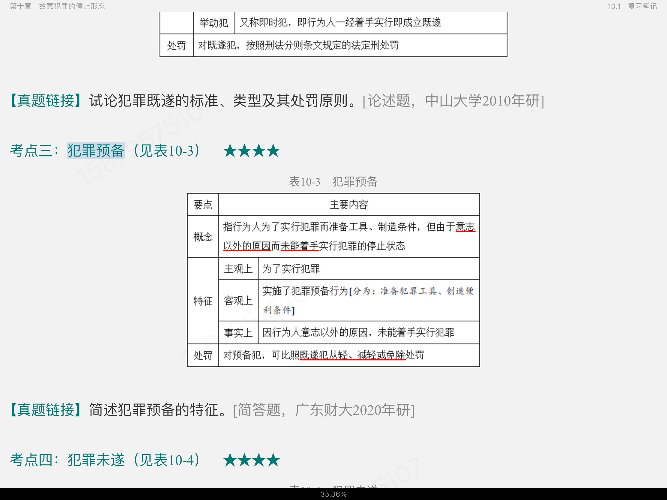The image size is (667, 500).
Task: Click the last star beside 考点三 heading
Action: 274,151
